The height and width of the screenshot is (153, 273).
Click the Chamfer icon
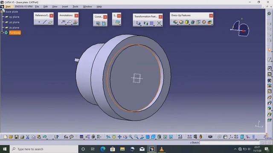(x=181, y=22)
